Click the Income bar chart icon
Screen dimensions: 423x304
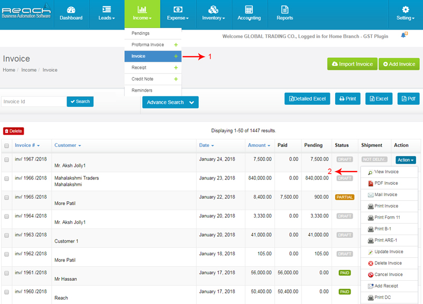point(142,10)
